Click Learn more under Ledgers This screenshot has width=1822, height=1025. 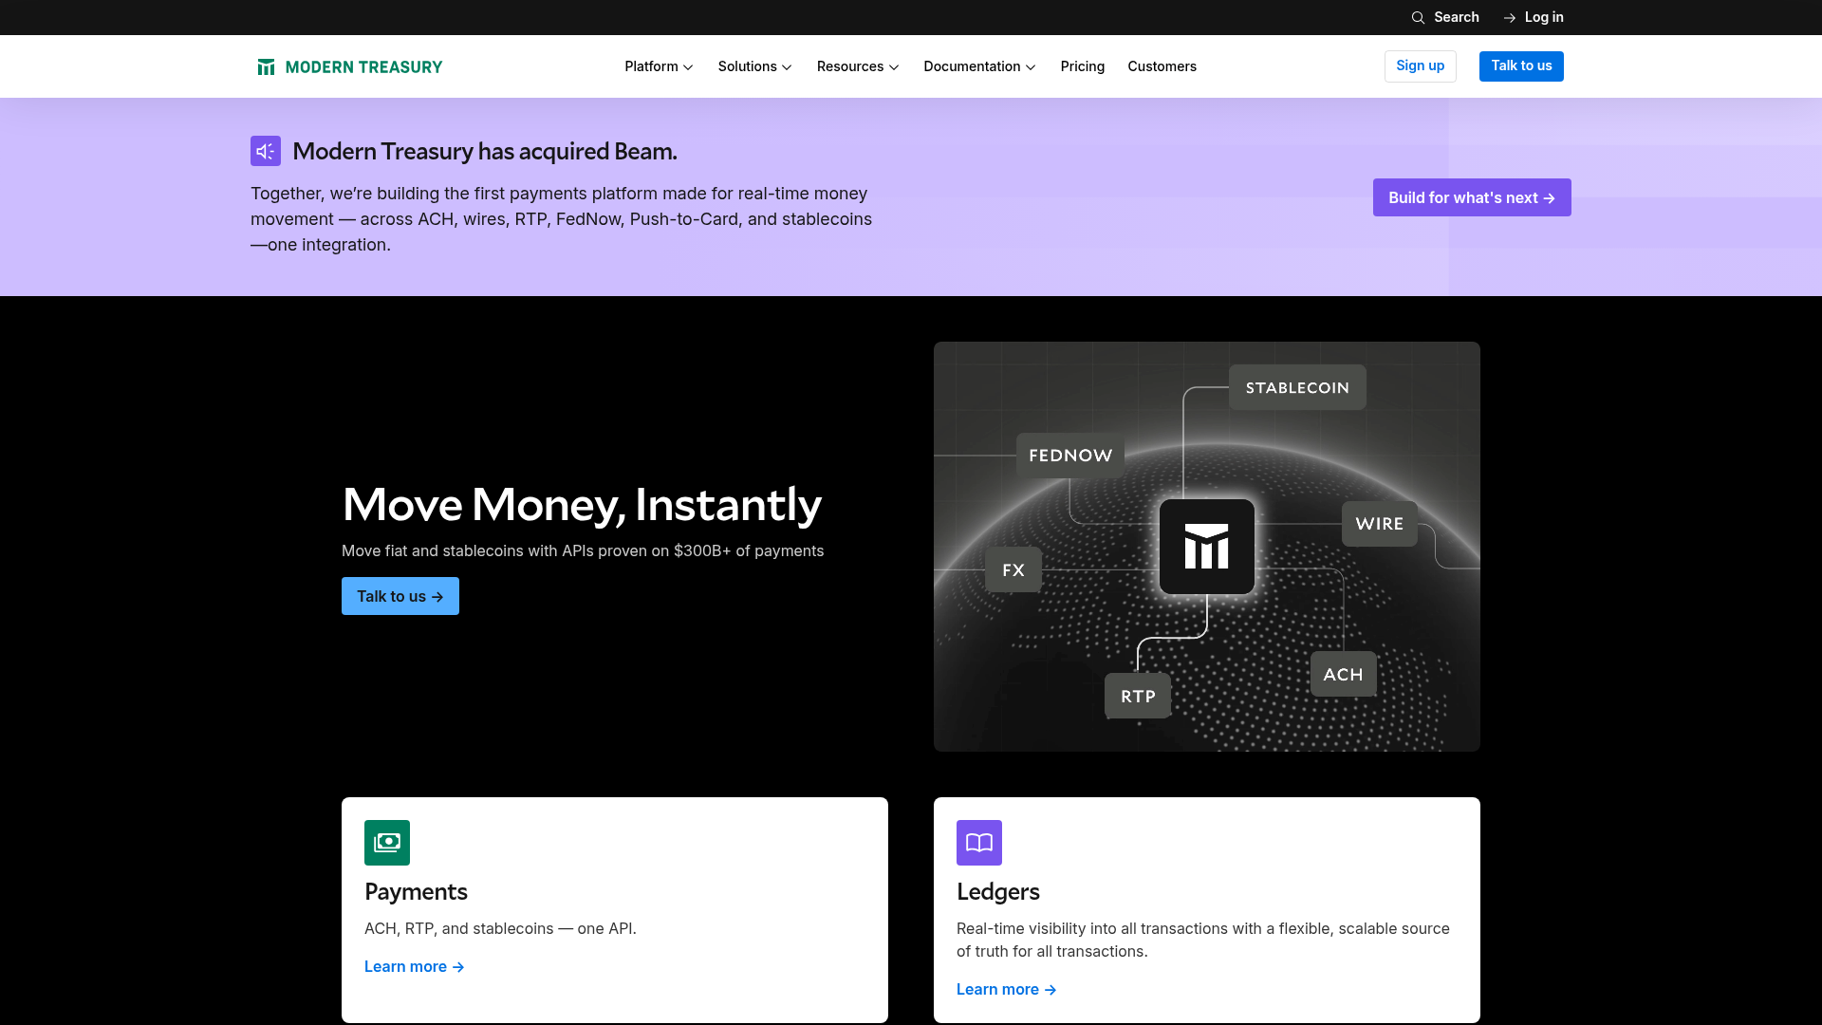[1007, 989]
